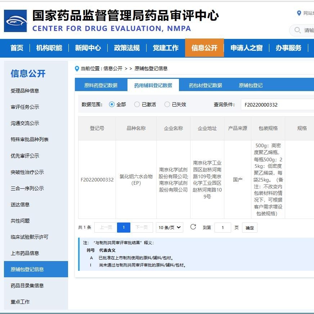This screenshot has width=314, height=314.
Task: Open 药品目录集信息 in sidebar
Action: tap(27, 286)
